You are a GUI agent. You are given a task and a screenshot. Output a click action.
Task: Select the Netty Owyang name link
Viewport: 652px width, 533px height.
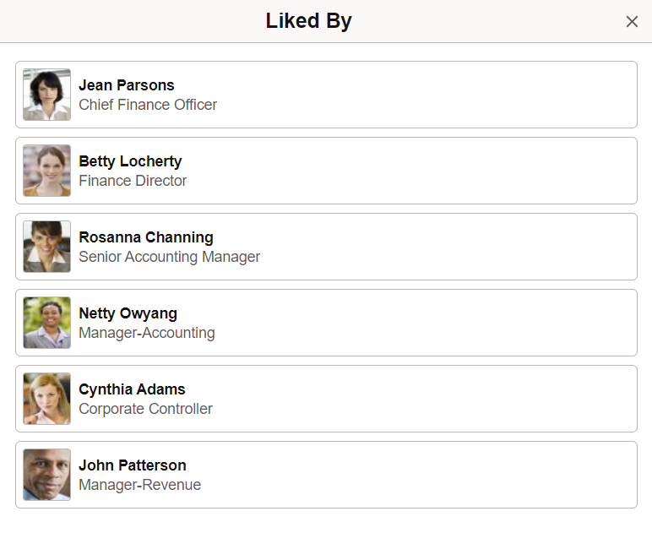tap(128, 313)
